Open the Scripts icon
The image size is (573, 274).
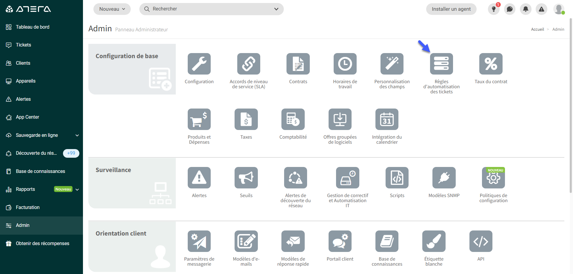[x=397, y=178]
